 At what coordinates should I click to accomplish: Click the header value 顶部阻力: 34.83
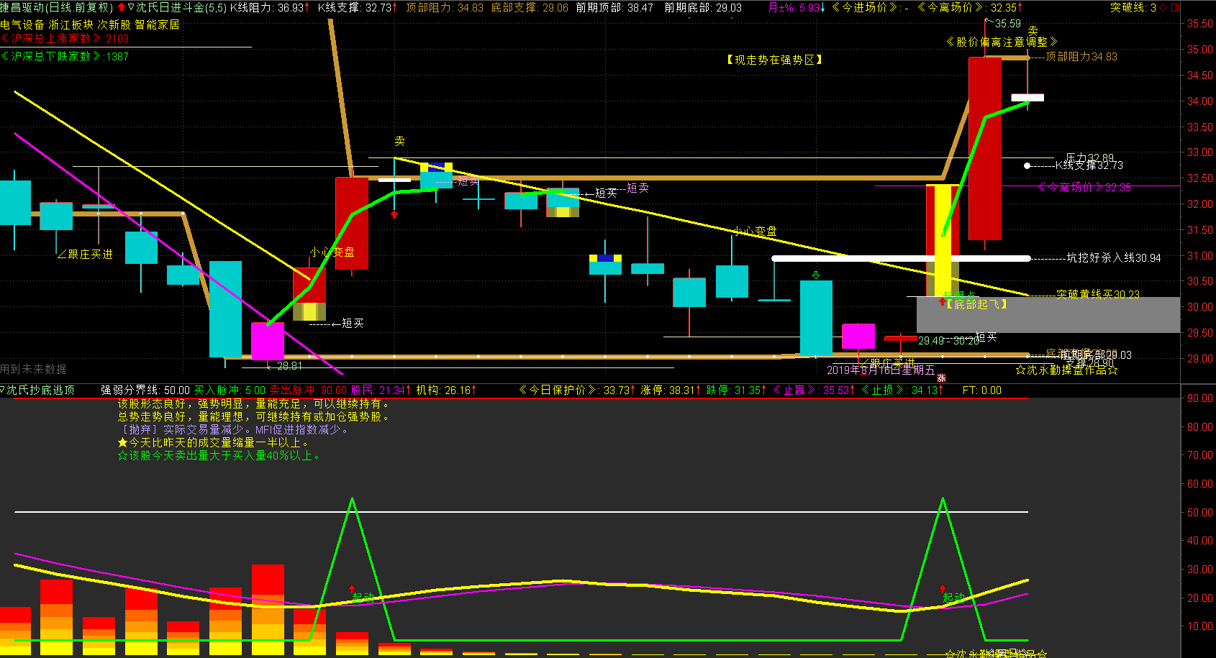pyautogui.click(x=445, y=7)
